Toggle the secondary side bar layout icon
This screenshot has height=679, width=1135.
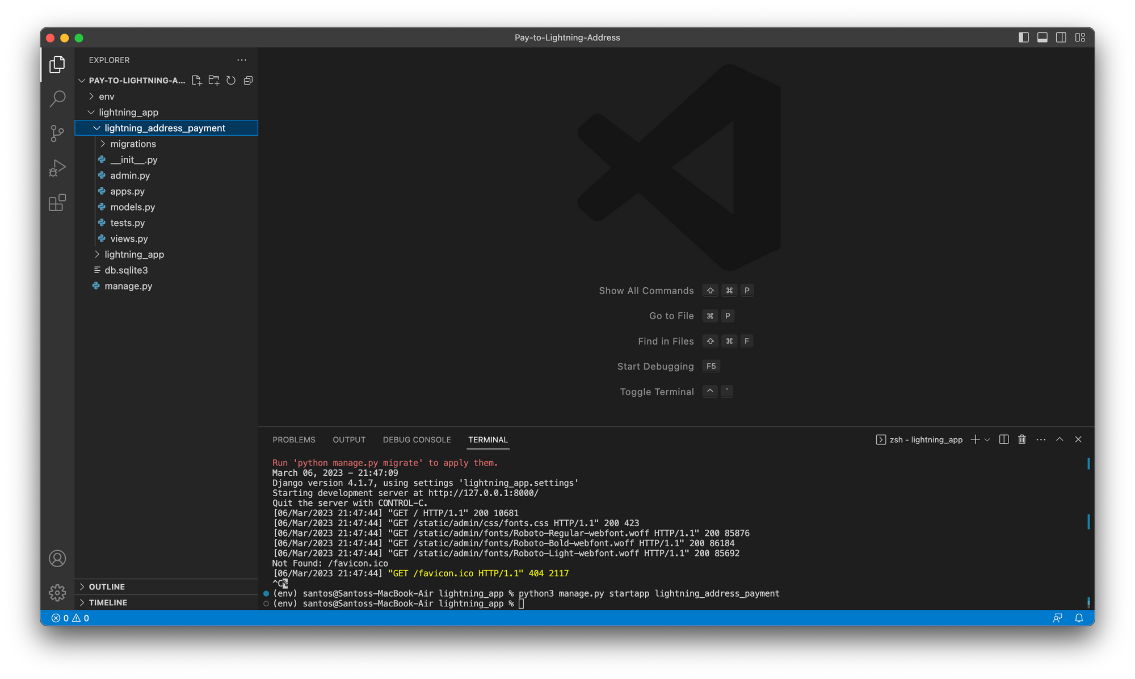pyautogui.click(x=1061, y=37)
